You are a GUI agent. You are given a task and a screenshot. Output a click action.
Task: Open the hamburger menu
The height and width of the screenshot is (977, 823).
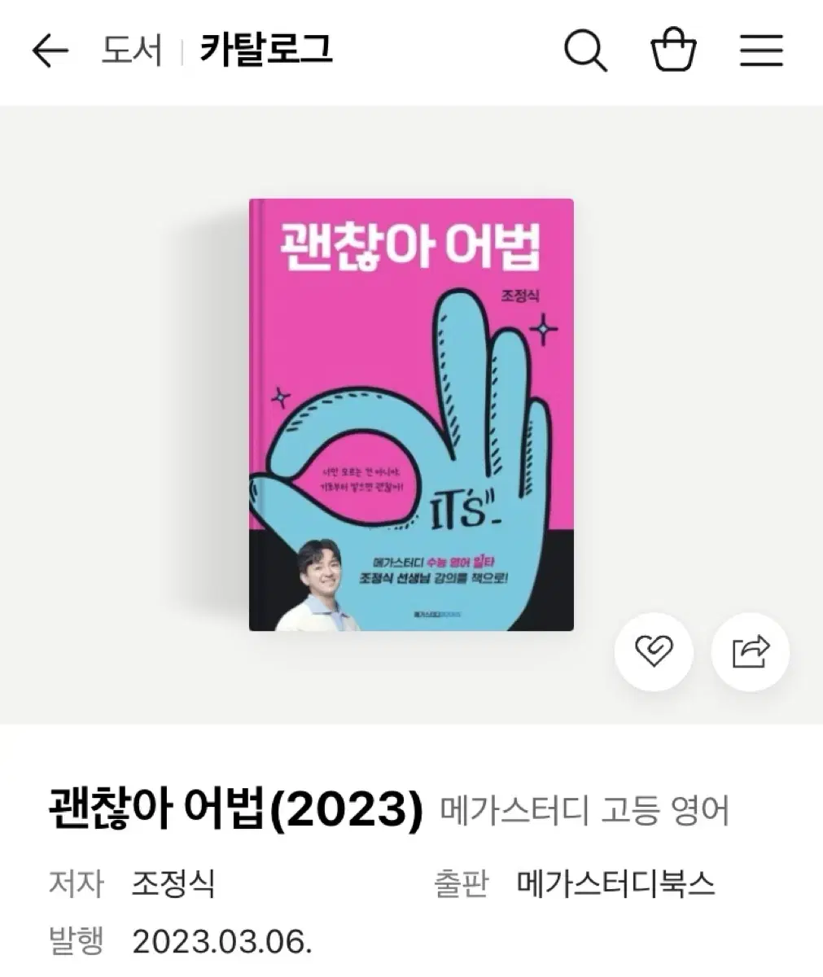click(761, 51)
